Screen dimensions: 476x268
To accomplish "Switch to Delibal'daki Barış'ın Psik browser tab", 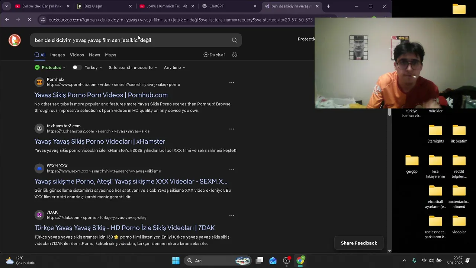I will coord(42,6).
